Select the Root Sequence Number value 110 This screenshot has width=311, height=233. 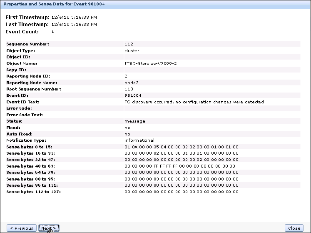tap(129, 89)
